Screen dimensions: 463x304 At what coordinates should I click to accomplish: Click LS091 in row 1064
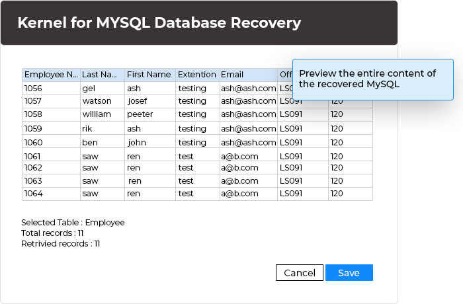(x=303, y=194)
